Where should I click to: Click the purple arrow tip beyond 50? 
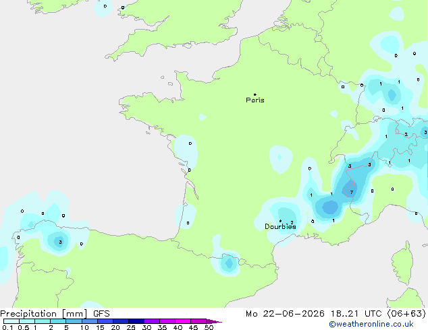[x=214, y=321]
